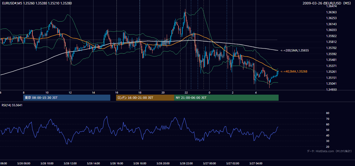355x166 pixels.
Task: Click price axis value 1.35371
Action: point(331,66)
